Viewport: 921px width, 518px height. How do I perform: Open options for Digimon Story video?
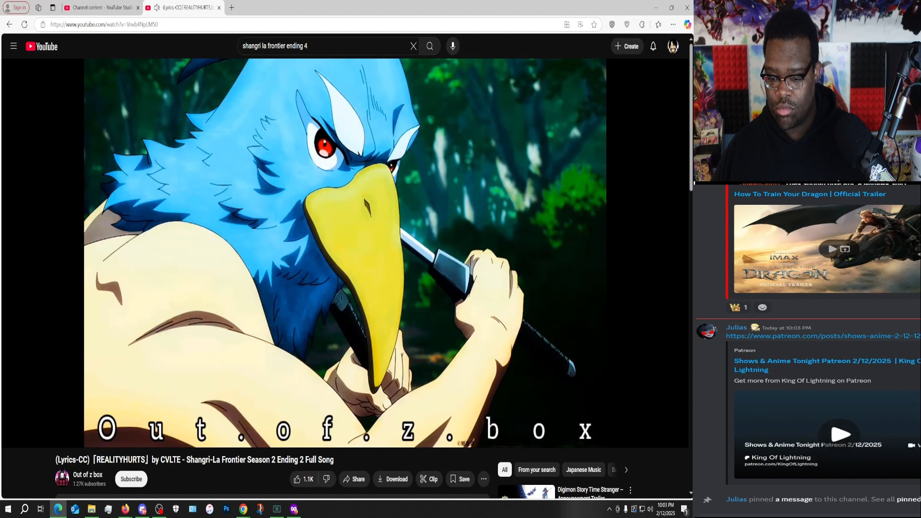pyautogui.click(x=630, y=490)
